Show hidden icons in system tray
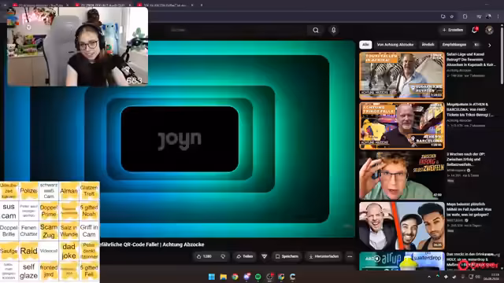The width and height of the screenshot is (504, 283). pos(429,277)
